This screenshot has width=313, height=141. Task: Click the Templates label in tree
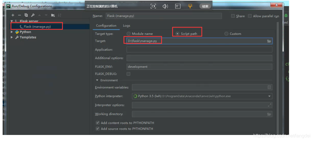28,37
